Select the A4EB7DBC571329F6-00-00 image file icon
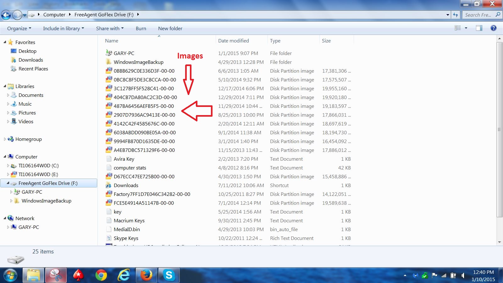Image resolution: width=503 pixels, height=283 pixels. [109, 150]
